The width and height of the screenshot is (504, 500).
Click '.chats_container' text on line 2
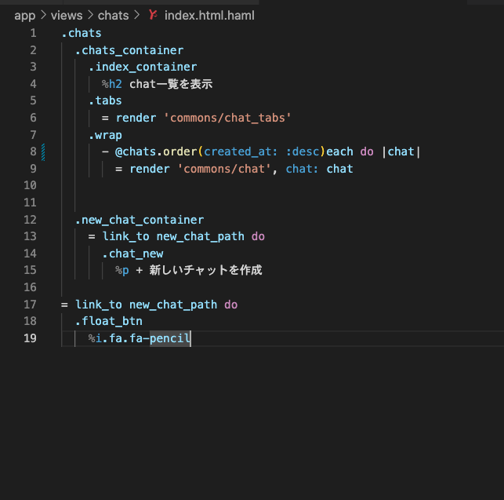(x=129, y=50)
